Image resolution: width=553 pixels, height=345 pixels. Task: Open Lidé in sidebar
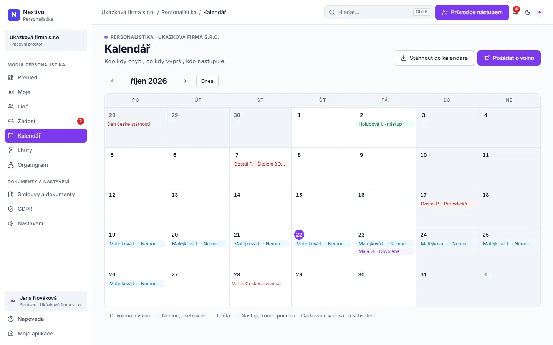tap(46, 107)
